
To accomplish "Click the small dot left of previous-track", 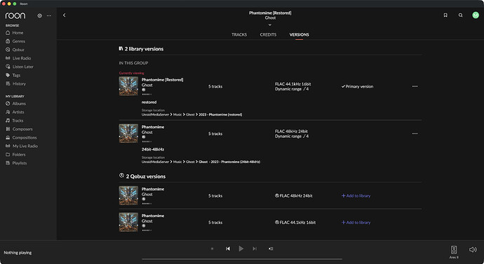I will click(x=212, y=249).
